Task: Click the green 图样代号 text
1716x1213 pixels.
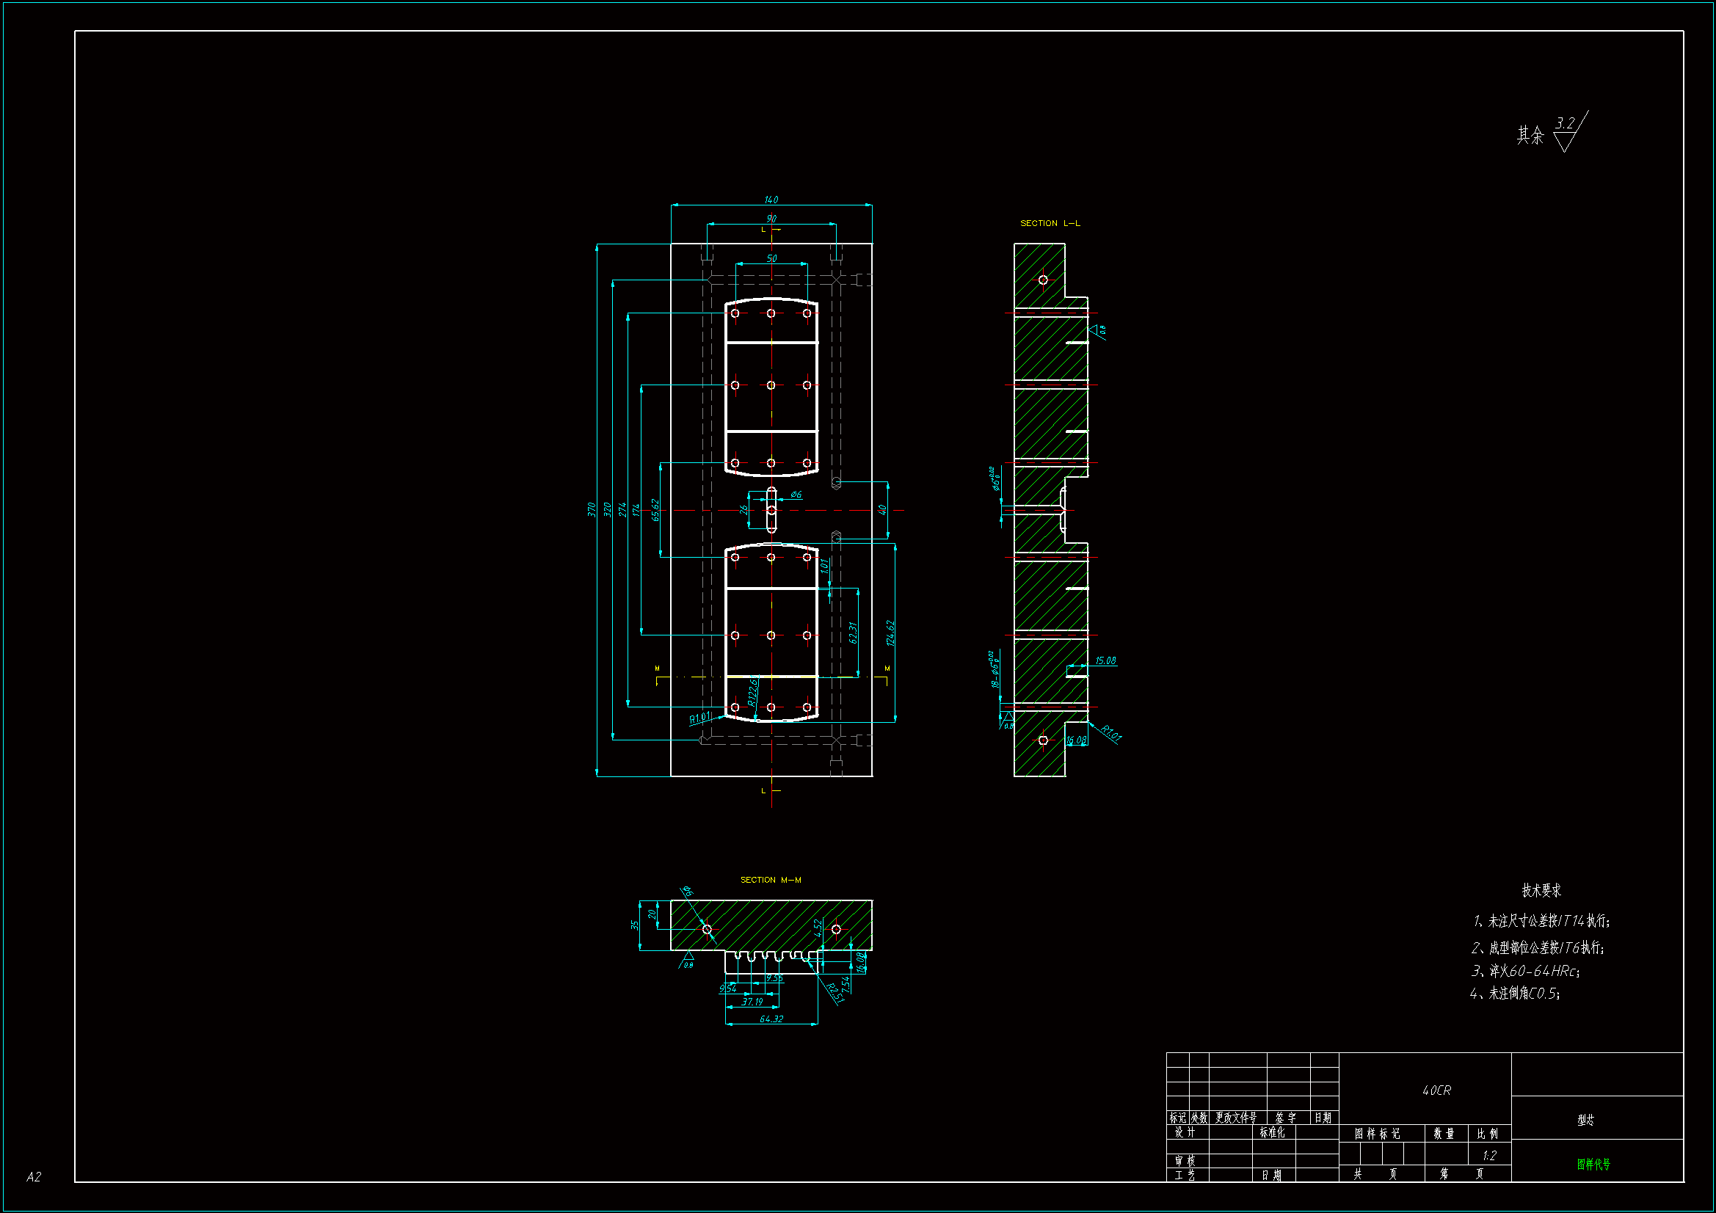Action: tap(1593, 1165)
